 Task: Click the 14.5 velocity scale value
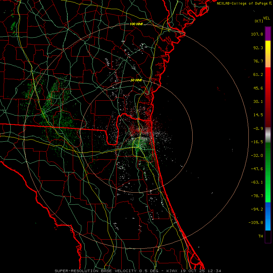click(x=258, y=115)
